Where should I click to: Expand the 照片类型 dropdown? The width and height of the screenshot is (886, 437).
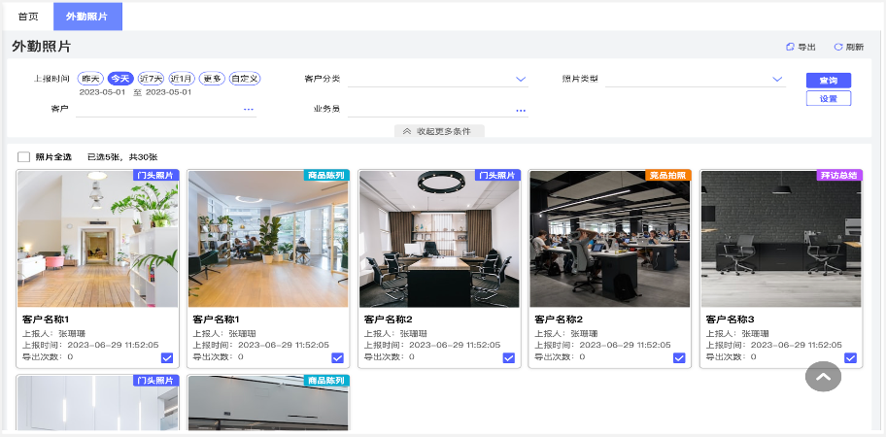point(777,79)
